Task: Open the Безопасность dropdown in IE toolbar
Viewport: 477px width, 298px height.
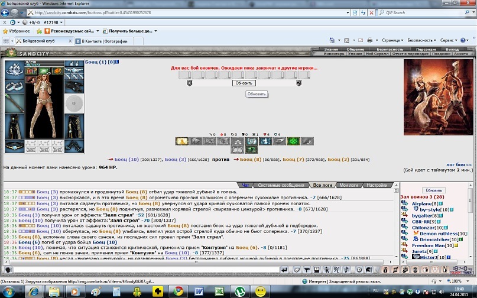Action: [x=421, y=40]
